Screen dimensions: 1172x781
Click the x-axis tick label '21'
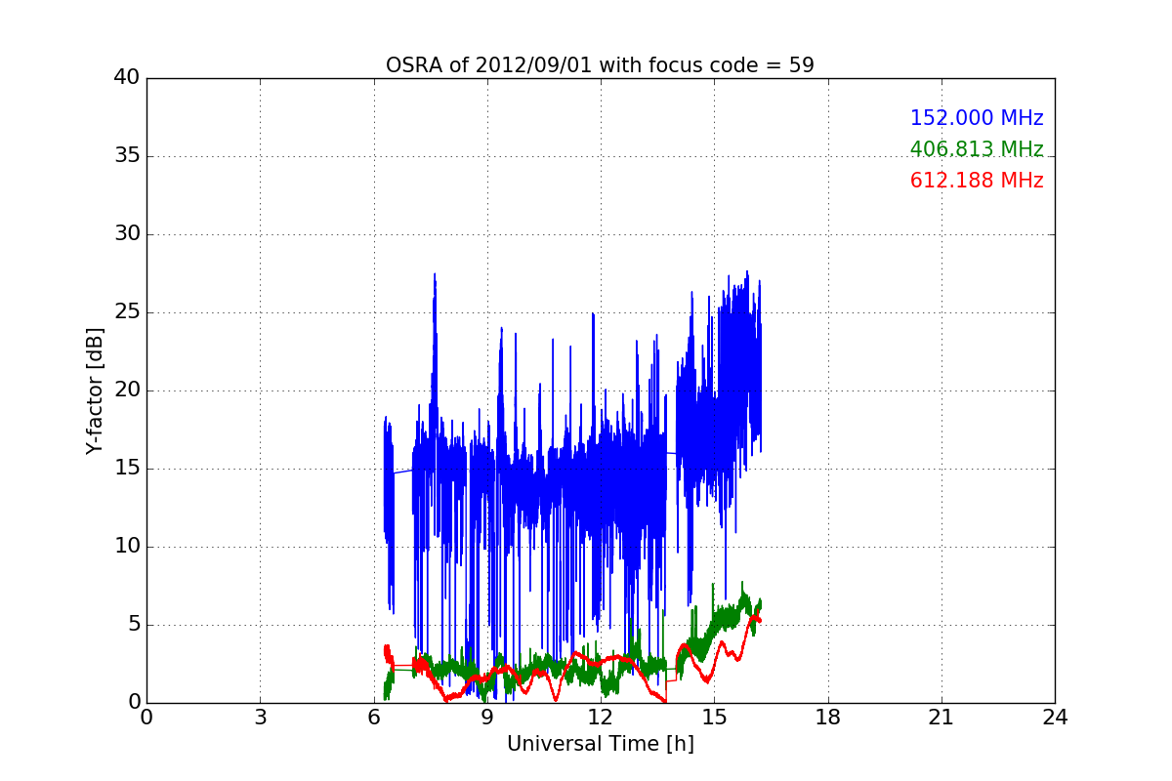coord(942,717)
